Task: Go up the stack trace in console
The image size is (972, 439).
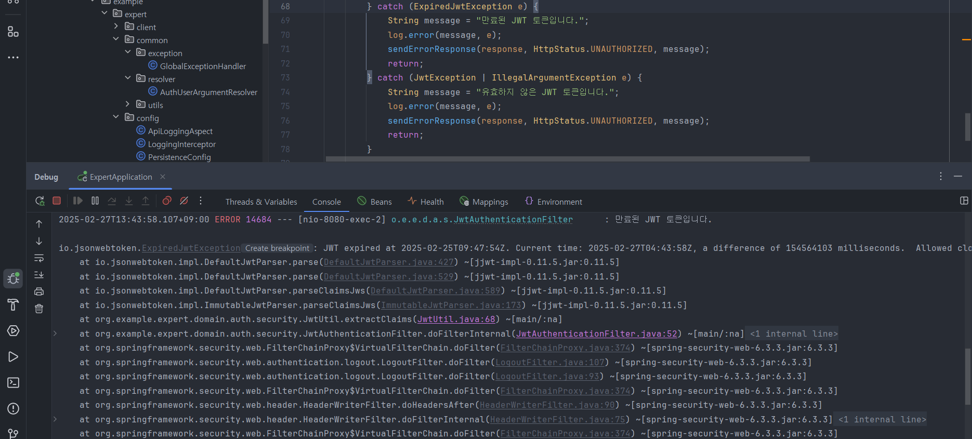Action: click(39, 224)
